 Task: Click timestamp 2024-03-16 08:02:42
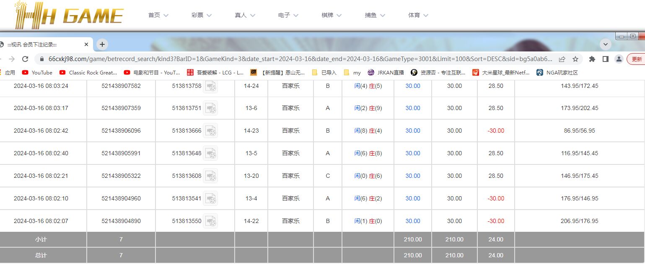(41, 131)
